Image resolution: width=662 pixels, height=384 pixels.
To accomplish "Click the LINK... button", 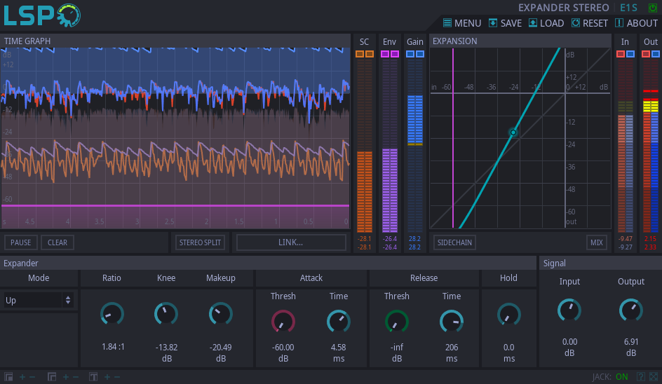I will coord(291,242).
